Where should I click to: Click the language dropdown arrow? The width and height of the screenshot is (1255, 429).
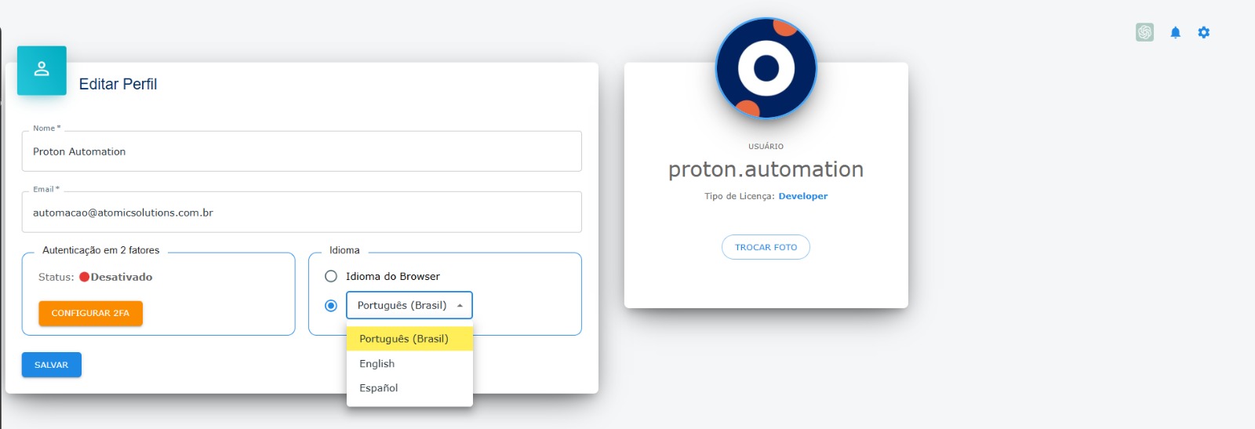460,305
